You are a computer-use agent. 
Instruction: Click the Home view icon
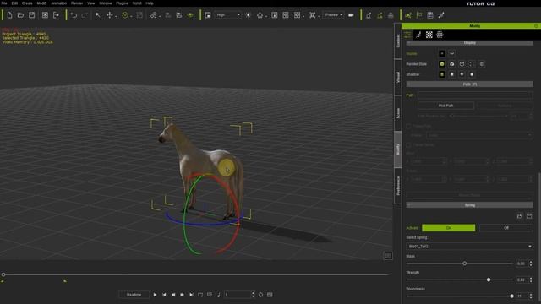[x=260, y=15]
